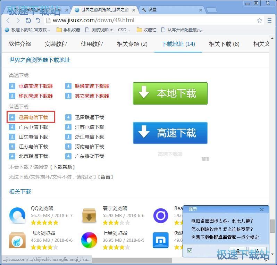
Task: Click the undo/restore closed tab arrow icon
Action: [x=38, y=20]
